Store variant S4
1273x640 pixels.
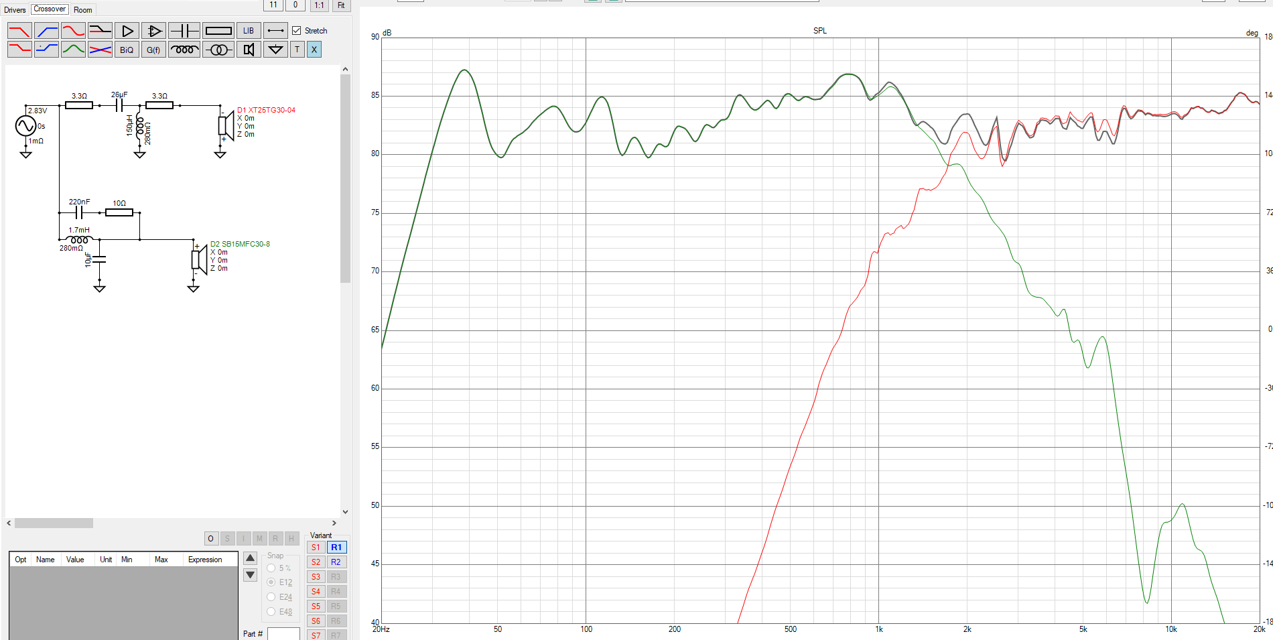pos(316,592)
